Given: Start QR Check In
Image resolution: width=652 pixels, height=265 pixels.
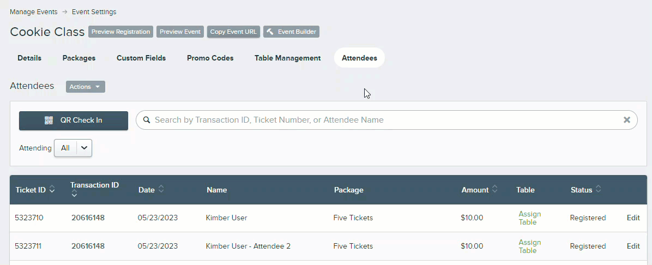Looking at the screenshot, I should [x=74, y=121].
